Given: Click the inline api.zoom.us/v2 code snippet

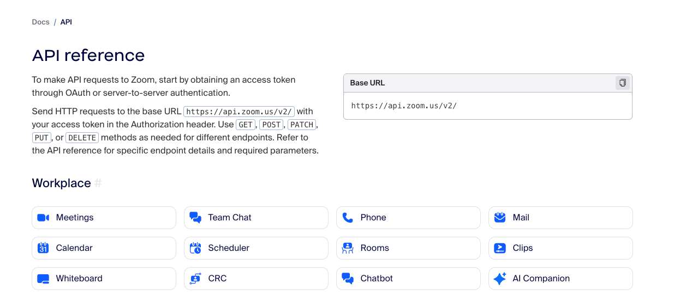Looking at the screenshot, I should click(239, 112).
